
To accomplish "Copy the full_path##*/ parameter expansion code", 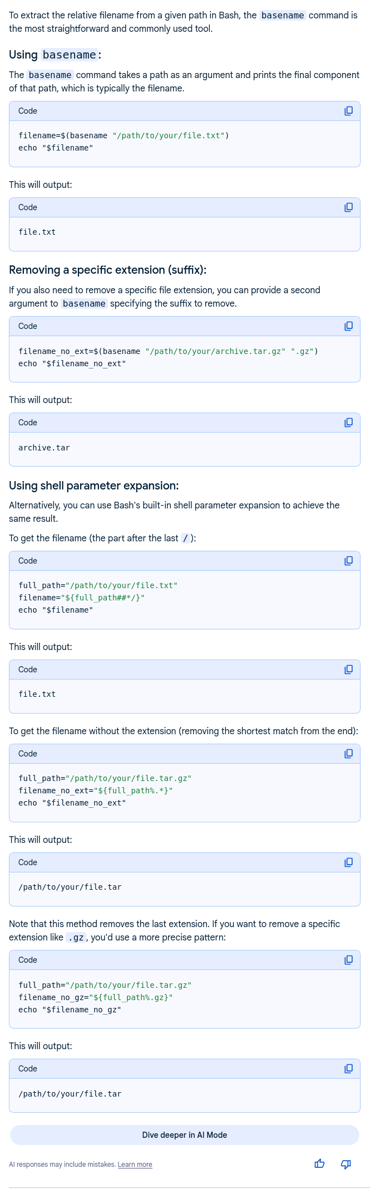I will [348, 561].
